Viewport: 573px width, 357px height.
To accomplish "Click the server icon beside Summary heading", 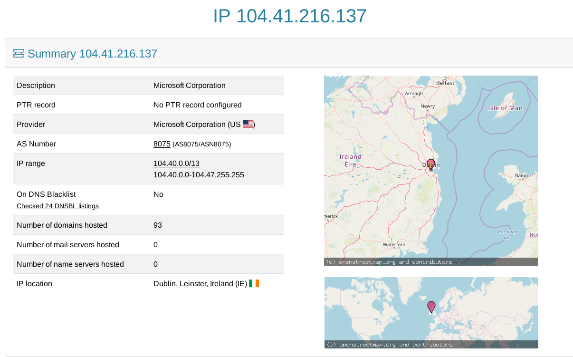I will point(18,53).
